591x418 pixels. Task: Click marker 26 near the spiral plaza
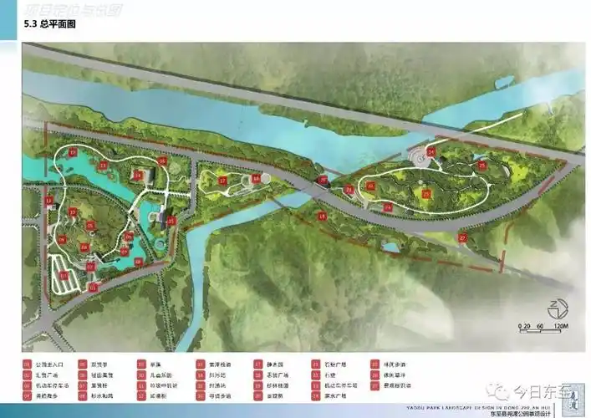tap(431, 151)
